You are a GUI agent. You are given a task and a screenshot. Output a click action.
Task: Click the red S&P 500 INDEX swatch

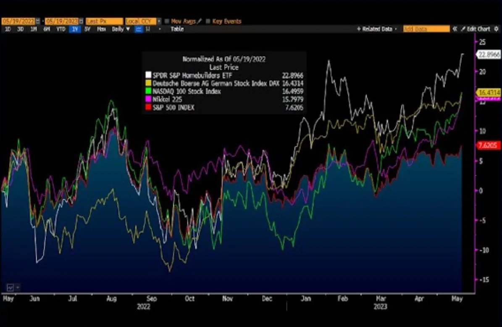(148, 107)
